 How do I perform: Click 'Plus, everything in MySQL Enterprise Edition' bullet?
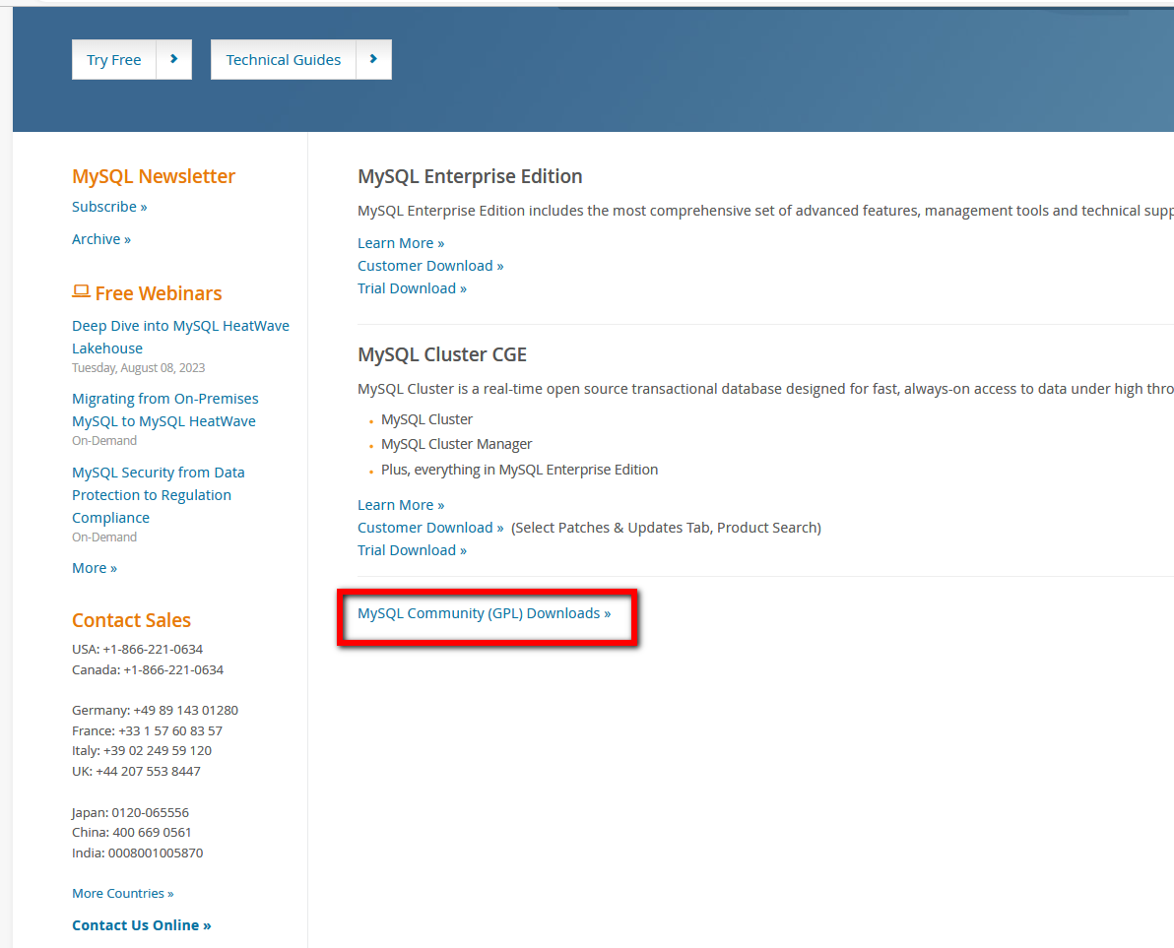(520, 470)
